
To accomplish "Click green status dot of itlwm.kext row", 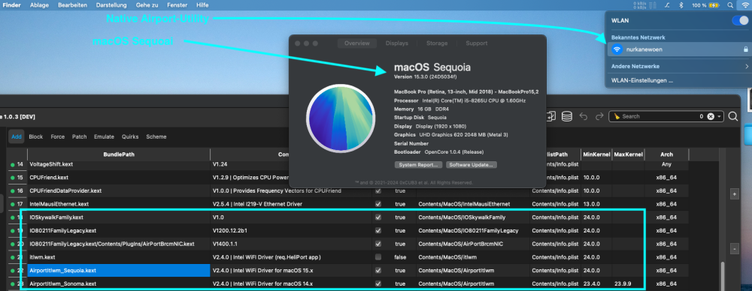I will [x=13, y=257].
